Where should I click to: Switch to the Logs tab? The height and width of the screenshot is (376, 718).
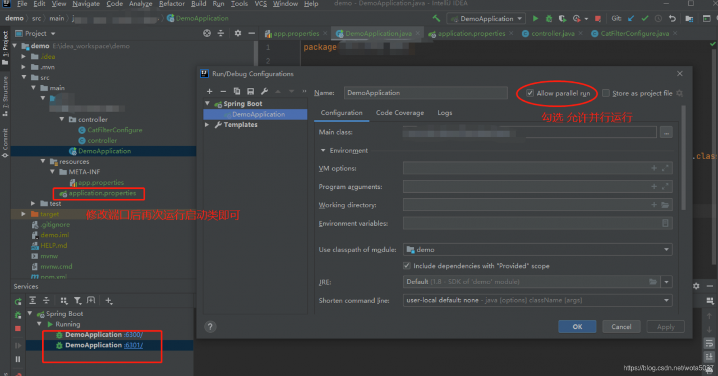[445, 113]
